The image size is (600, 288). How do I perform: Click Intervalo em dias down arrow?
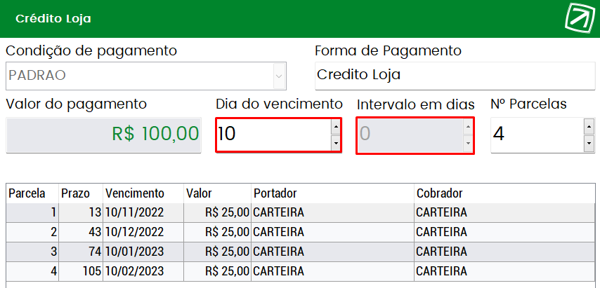468,144
